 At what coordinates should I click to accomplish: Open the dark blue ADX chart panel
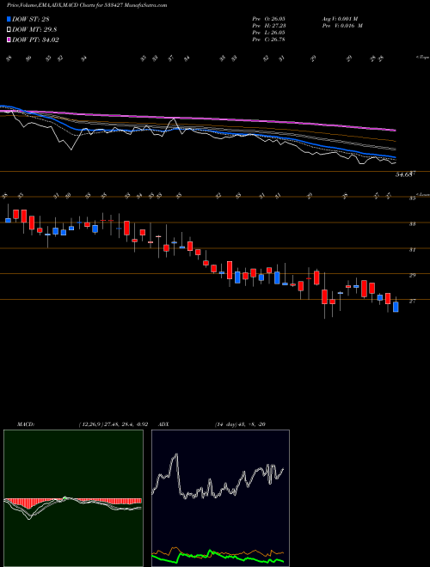220,498
